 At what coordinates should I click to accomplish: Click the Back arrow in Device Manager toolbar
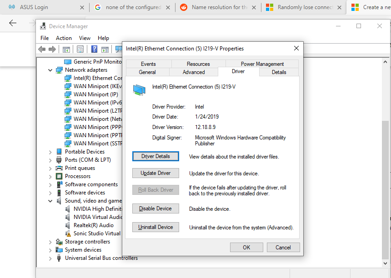coord(42,50)
